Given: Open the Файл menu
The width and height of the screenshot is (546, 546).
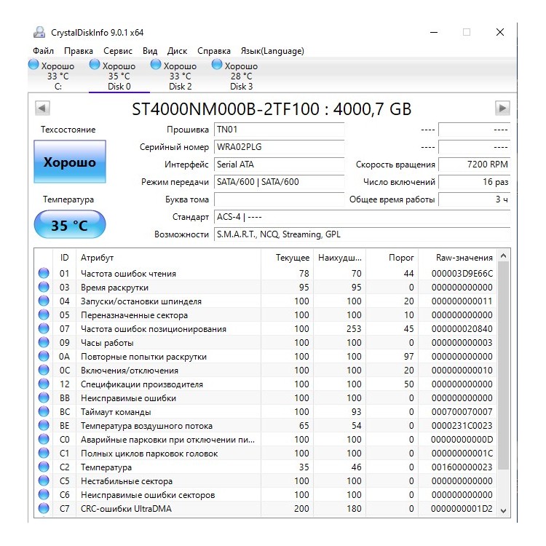Looking at the screenshot, I should (x=43, y=51).
